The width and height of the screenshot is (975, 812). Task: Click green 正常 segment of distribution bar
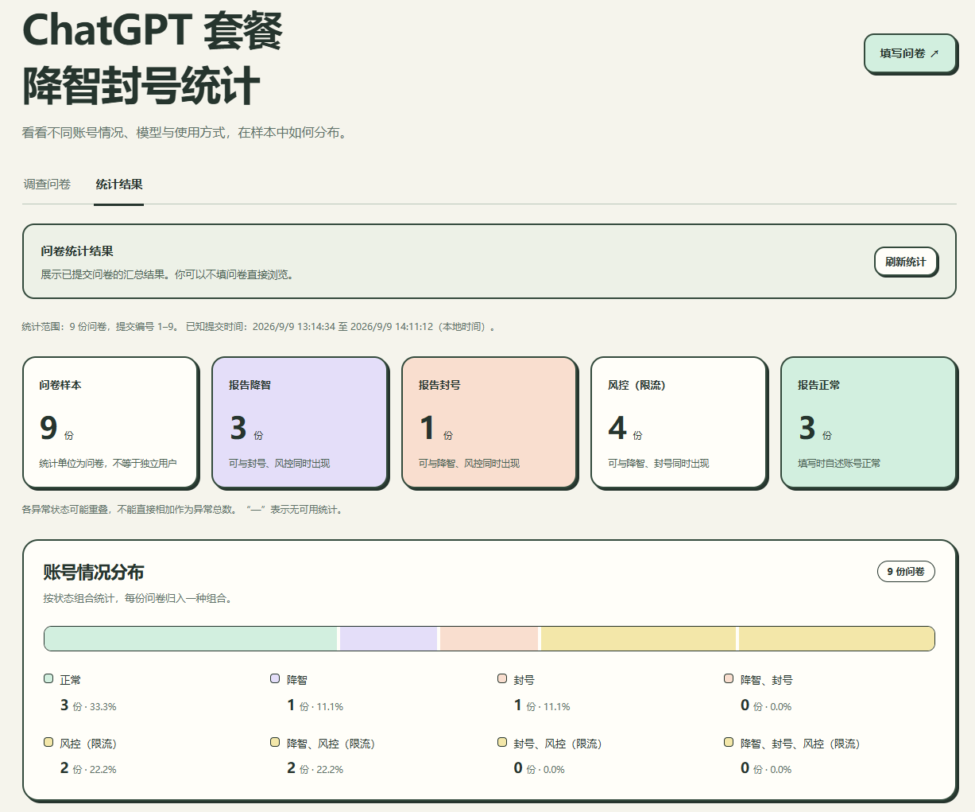[x=191, y=639]
